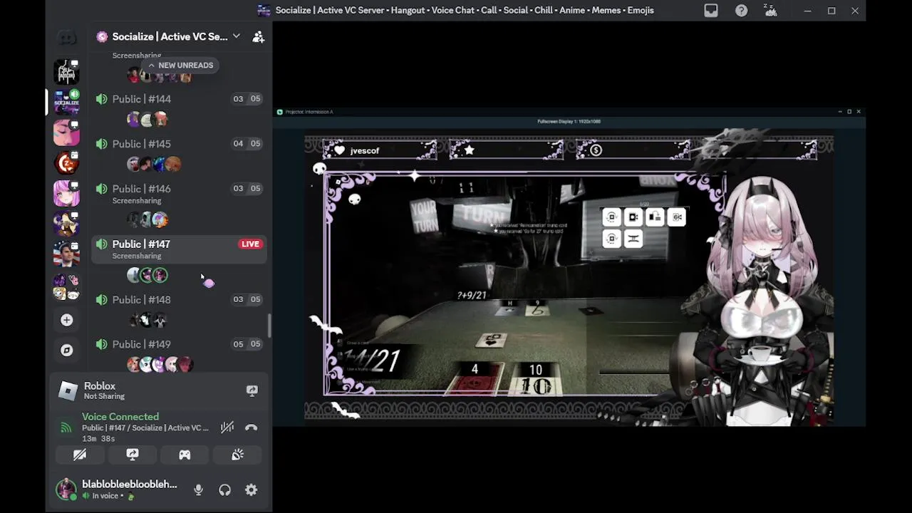Click the live stream video of Public #147
This screenshot has width=912, height=513.
tap(569, 267)
